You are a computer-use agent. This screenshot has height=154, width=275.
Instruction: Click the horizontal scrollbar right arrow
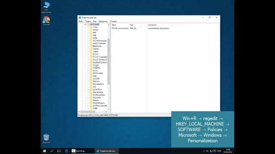[x=106, y=112]
